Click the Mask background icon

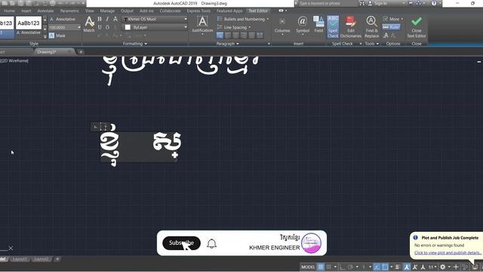pos(52,36)
